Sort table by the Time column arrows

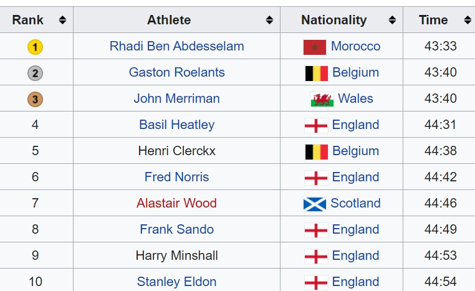pyautogui.click(x=468, y=20)
